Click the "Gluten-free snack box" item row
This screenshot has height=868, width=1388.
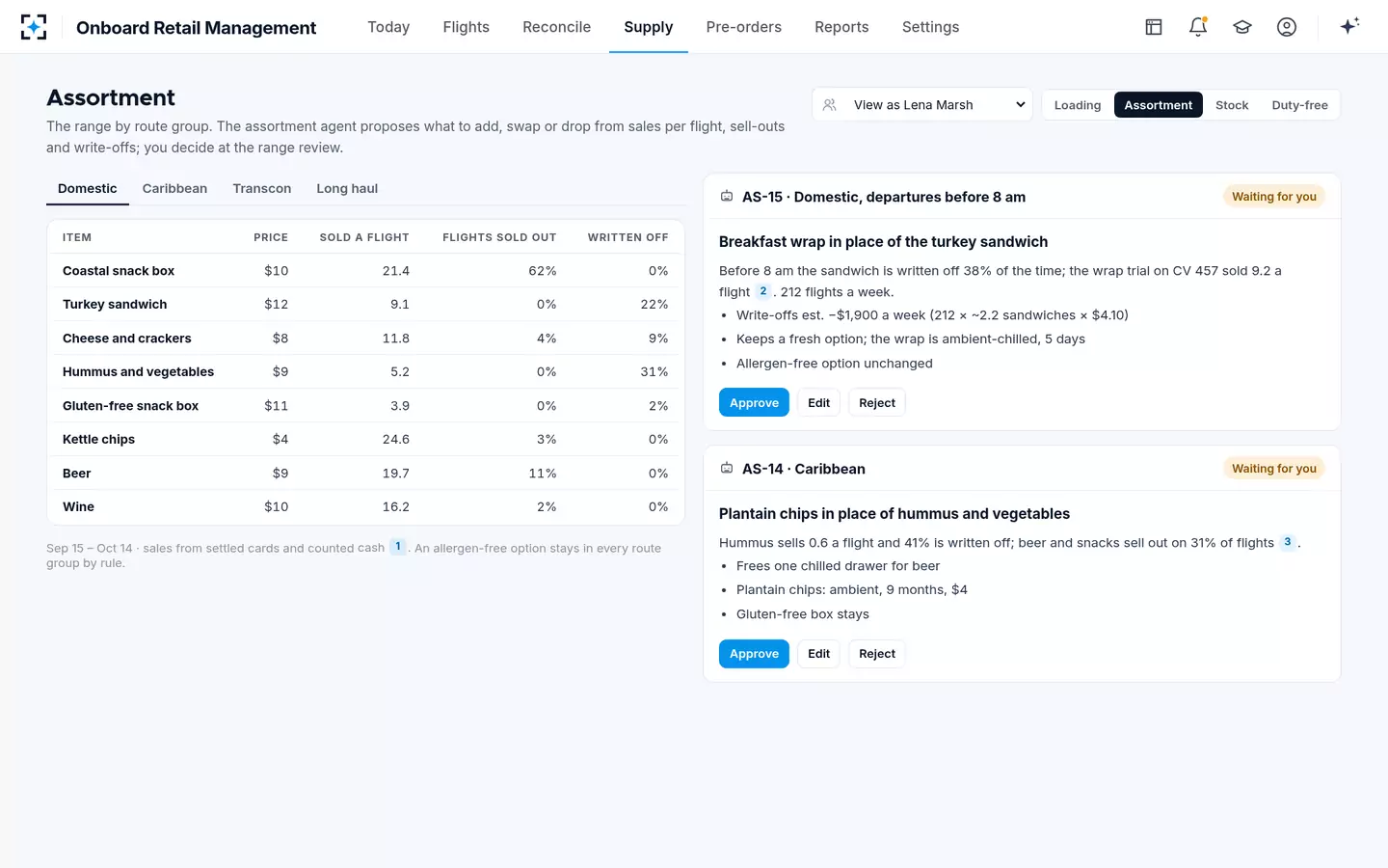coord(365,406)
